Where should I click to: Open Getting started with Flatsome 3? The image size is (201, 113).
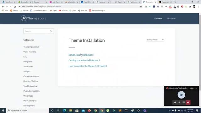coord(84,60)
